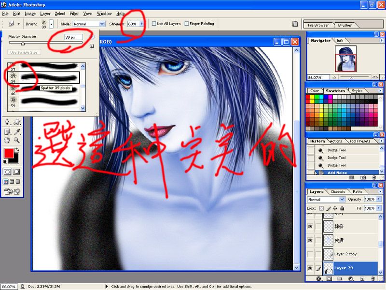The height and width of the screenshot is (290, 386).
Task: Open the Brushes tab in palette well
Action: click(345, 25)
